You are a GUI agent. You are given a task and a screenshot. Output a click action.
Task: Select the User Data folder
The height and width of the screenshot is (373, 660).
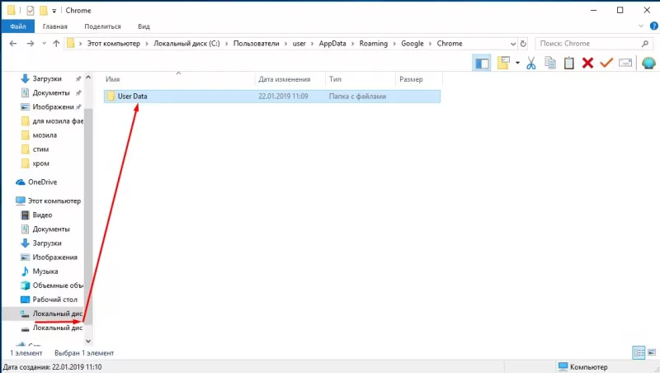[x=272, y=97]
